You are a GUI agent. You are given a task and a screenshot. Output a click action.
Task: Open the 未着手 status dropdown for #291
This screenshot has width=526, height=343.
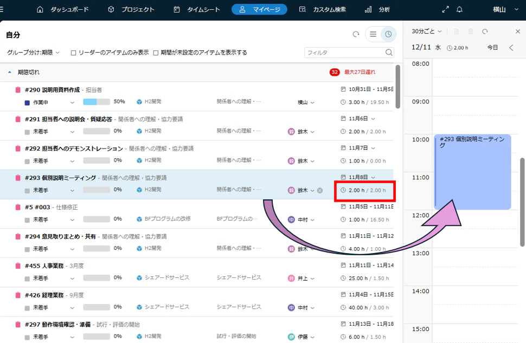50,132
